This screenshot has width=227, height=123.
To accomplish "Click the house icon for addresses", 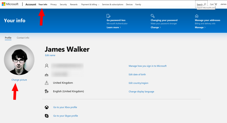I will pyautogui.click(x=197, y=16).
